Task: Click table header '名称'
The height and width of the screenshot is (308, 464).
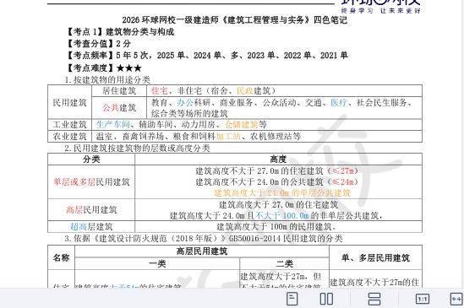Action: click(x=61, y=257)
